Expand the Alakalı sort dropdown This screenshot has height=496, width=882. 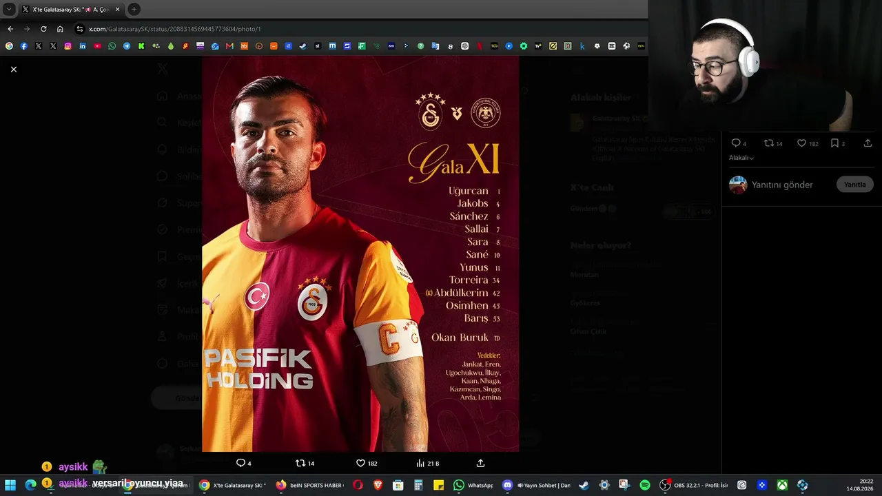(741, 158)
